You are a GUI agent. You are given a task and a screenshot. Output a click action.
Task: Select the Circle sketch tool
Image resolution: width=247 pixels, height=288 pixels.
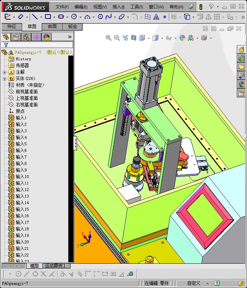74,17
